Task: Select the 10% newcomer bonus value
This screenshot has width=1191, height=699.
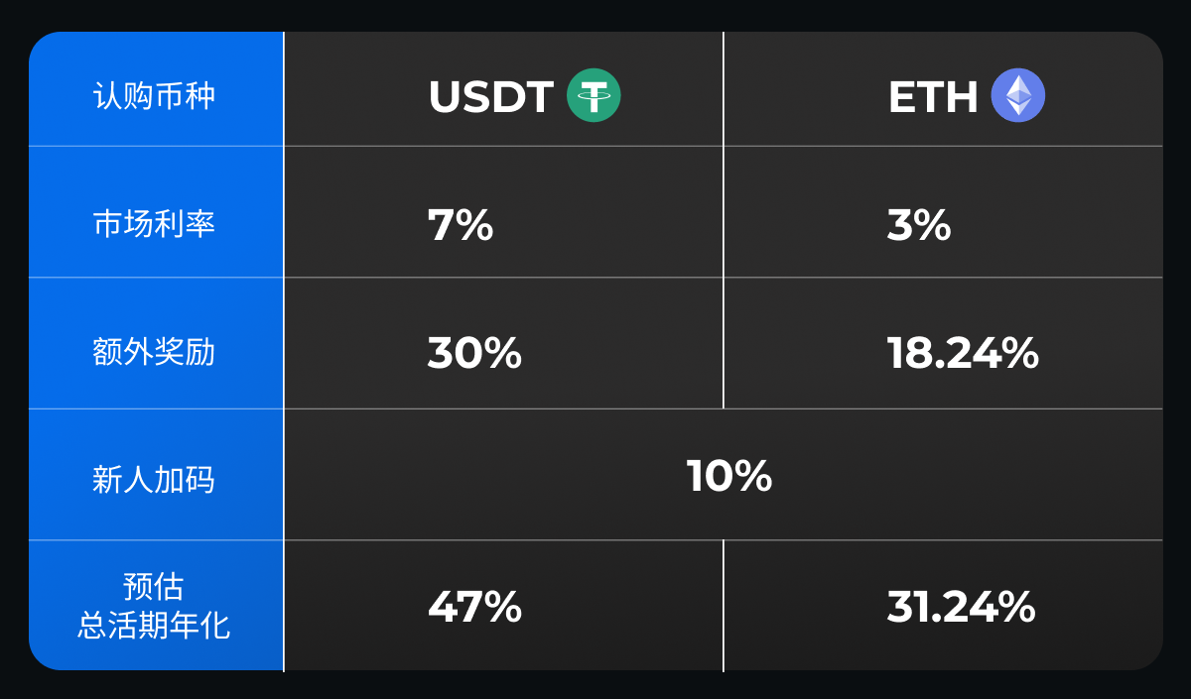Action: click(729, 476)
